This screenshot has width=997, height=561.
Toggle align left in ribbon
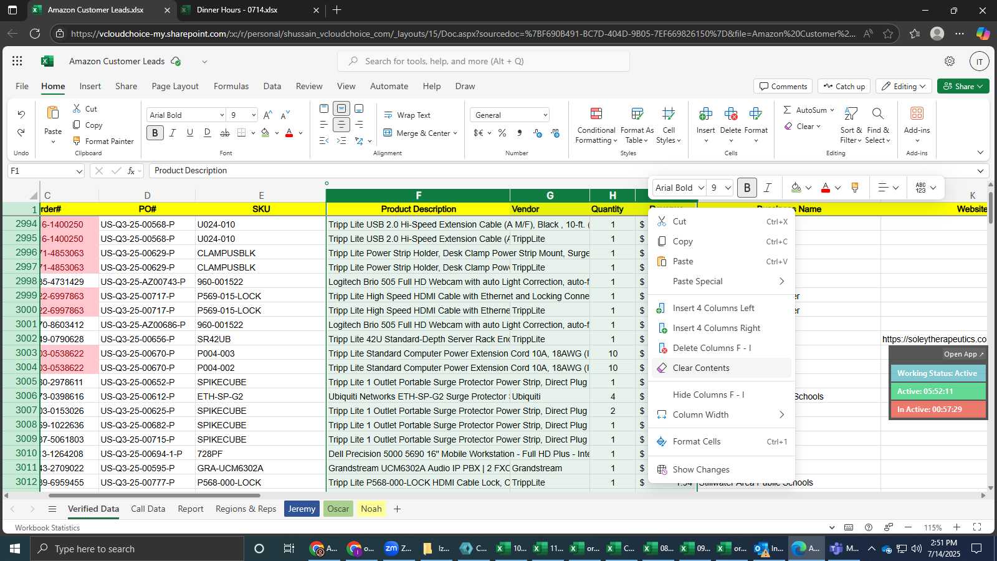click(324, 125)
